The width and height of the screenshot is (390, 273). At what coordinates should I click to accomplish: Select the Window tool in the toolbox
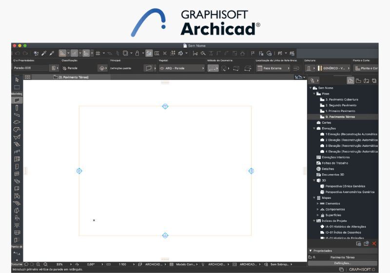17,174
